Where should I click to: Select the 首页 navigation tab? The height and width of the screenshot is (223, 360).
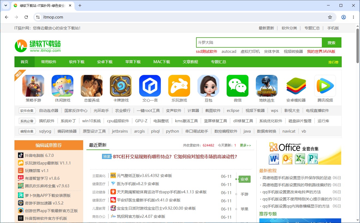click(x=25, y=62)
